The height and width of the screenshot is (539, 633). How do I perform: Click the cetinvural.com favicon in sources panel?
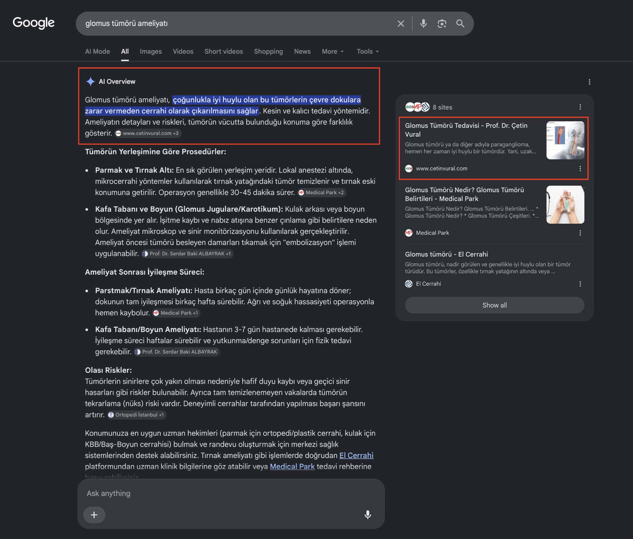(x=409, y=169)
